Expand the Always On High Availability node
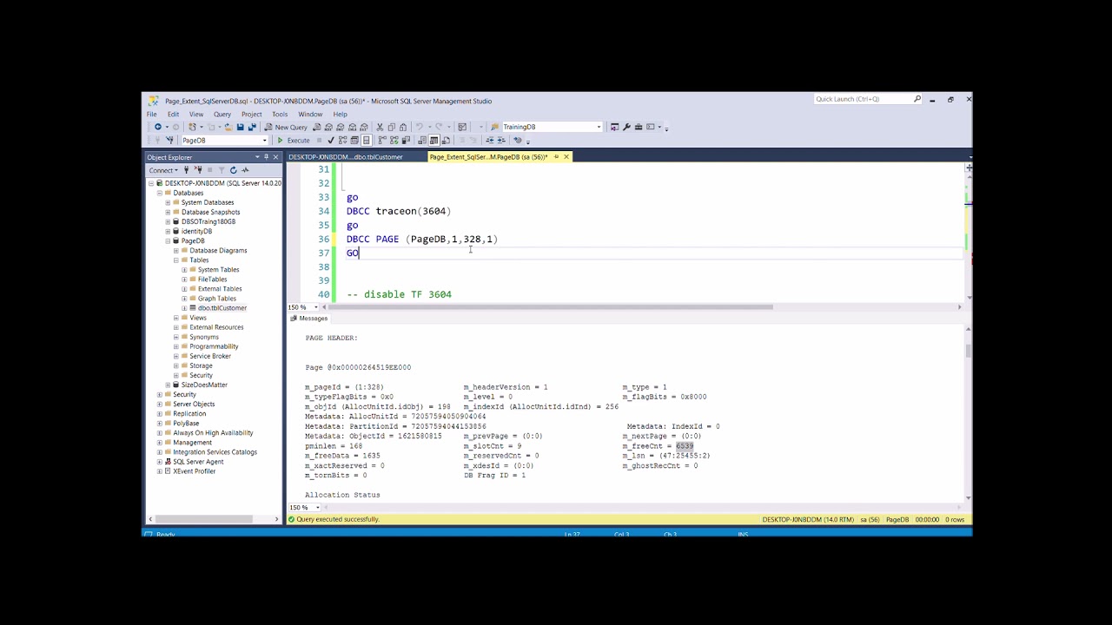The image size is (1112, 625). point(159,432)
